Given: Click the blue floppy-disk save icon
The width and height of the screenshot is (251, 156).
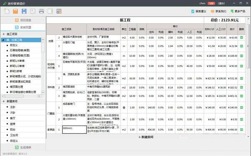Looking at the screenshot, I should (x=24, y=11).
